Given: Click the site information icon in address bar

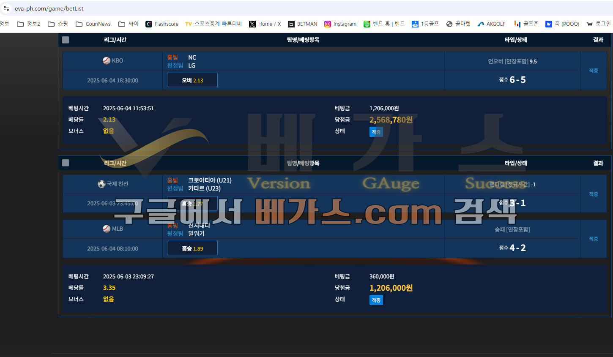Looking at the screenshot, I should coord(6,8).
